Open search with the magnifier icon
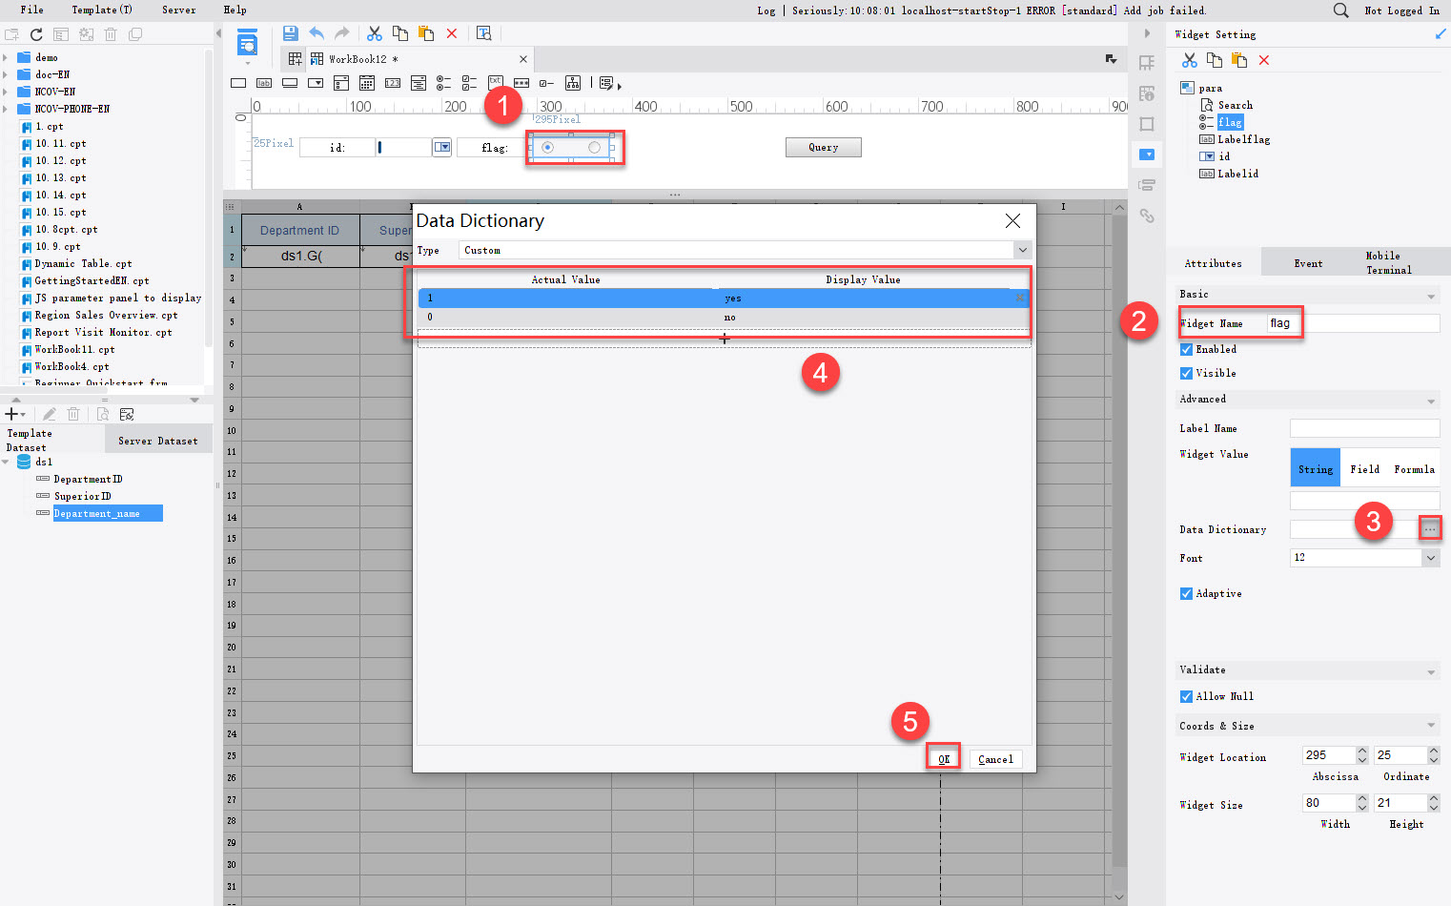This screenshot has height=906, width=1451. coord(1340,10)
